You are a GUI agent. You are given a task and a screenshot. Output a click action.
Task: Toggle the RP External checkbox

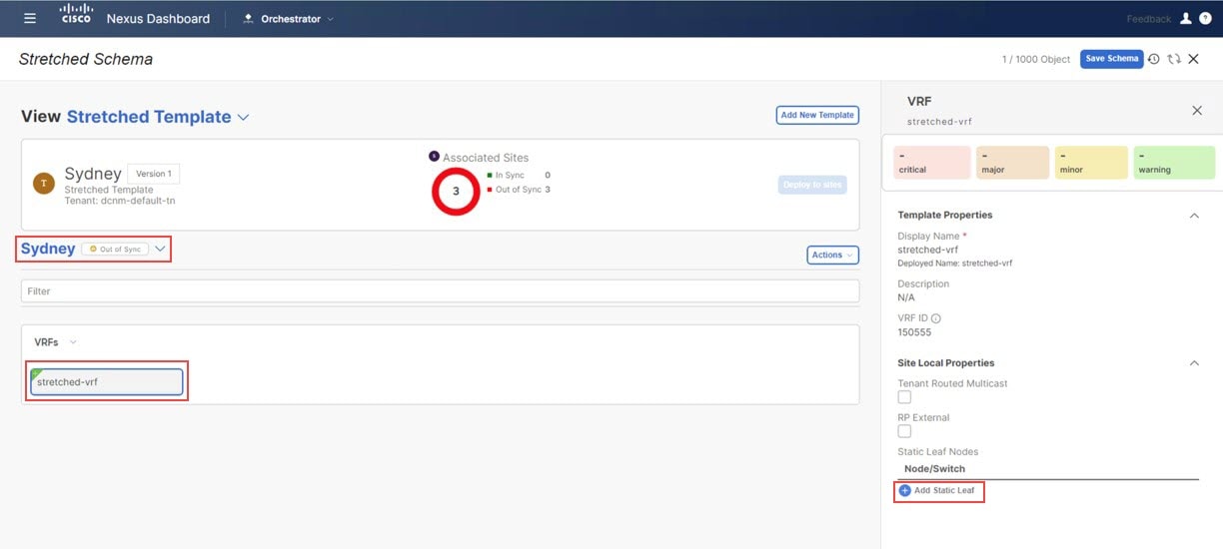tap(904, 431)
